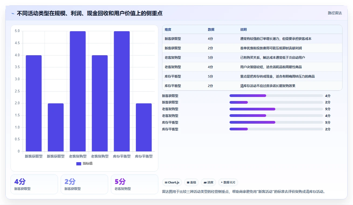Click the 指标值 legend text
This screenshot has width=353, height=205.
[88, 164]
